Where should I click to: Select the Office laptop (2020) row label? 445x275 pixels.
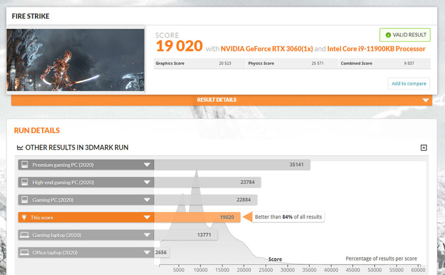[x=55, y=253]
